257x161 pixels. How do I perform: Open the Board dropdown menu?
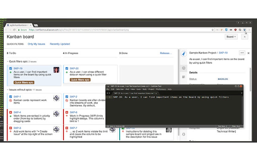click(230, 37)
